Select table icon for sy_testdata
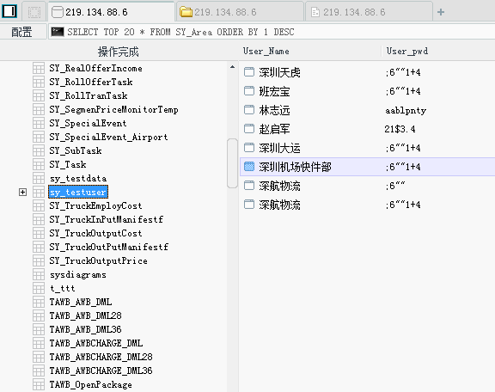The width and height of the screenshot is (495, 392). click(39, 179)
